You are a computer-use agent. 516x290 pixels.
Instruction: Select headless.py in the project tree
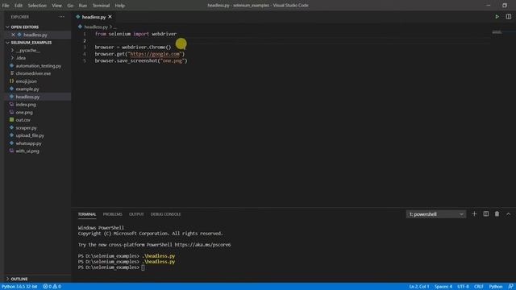(x=27, y=97)
